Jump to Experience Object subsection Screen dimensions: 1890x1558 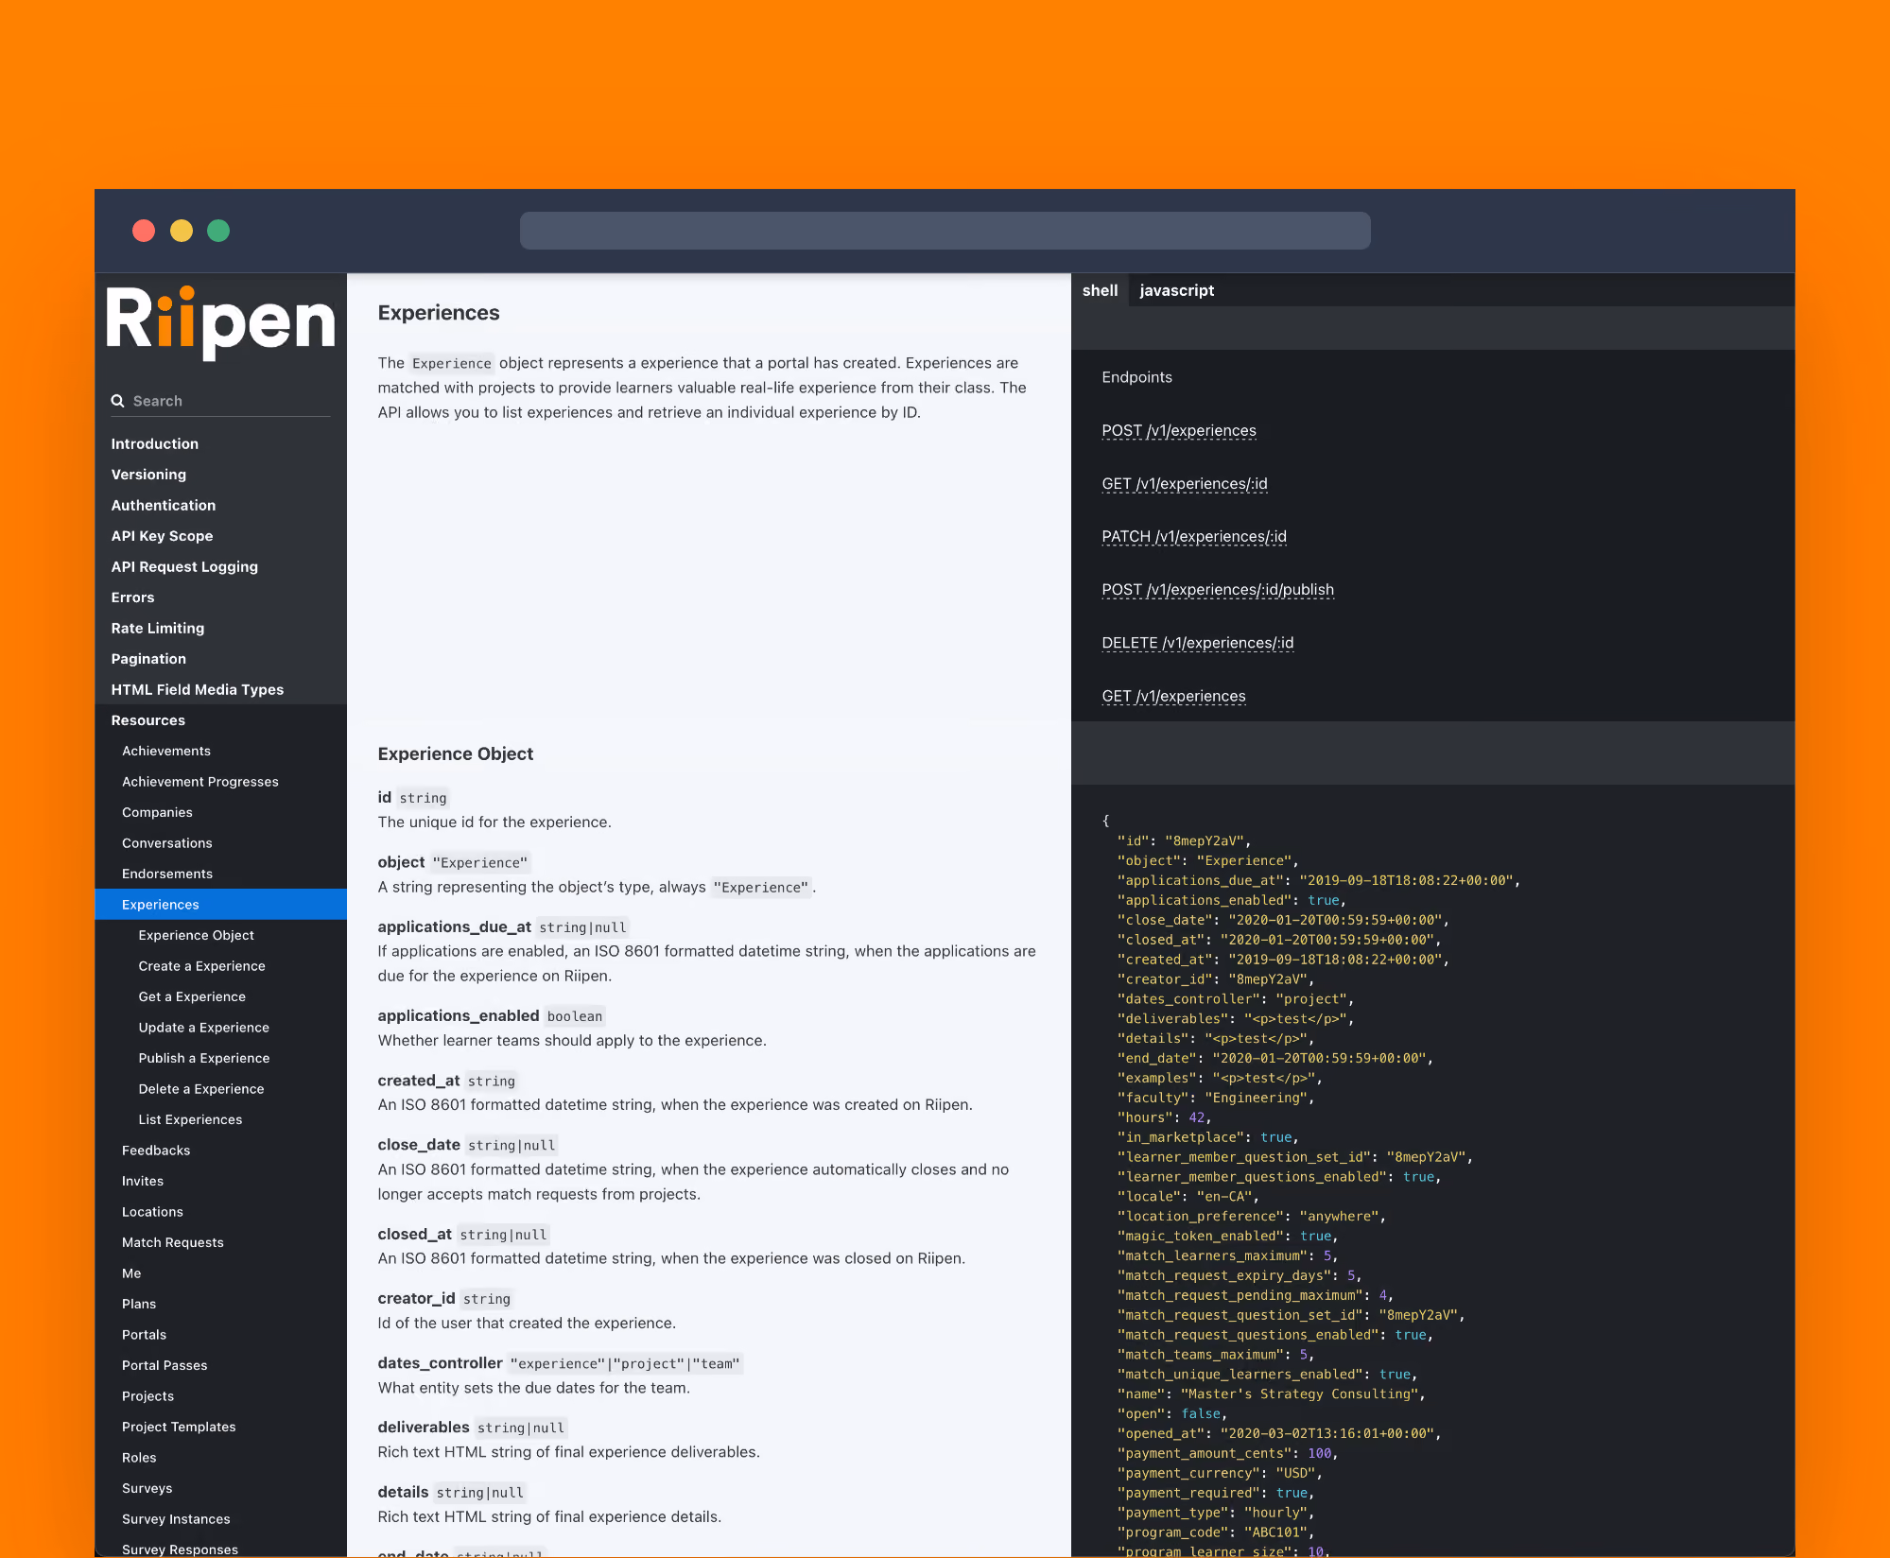pyautogui.click(x=197, y=935)
